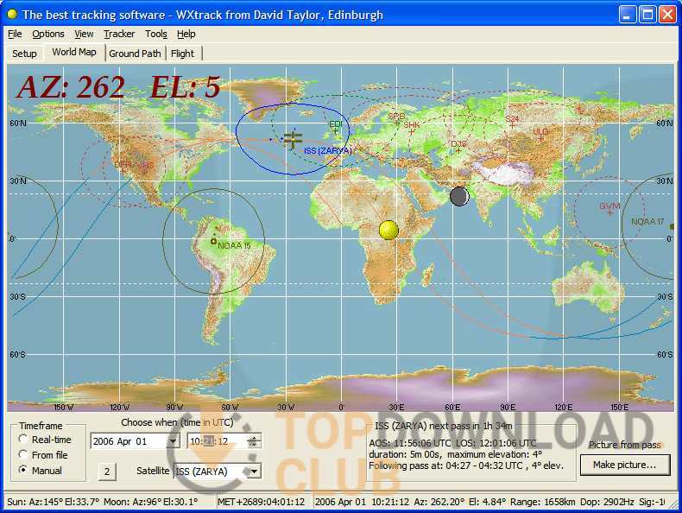Viewport: 682px width, 513px height.
Task: Click "Dop: 2902Hz" in status bar
Action: pos(607,502)
